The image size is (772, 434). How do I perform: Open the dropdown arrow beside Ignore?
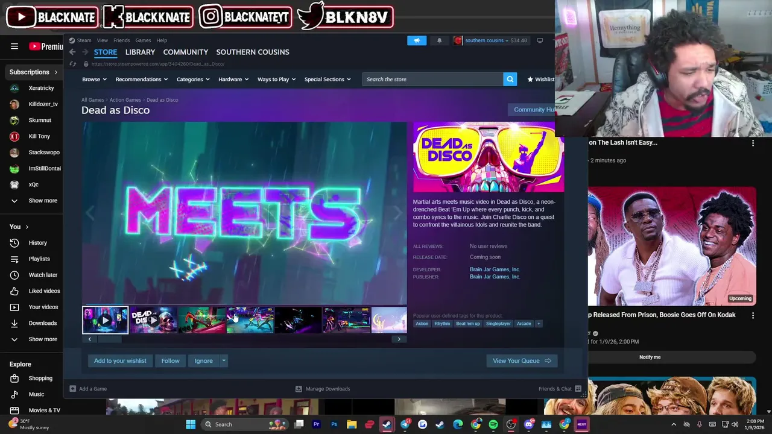[224, 361]
